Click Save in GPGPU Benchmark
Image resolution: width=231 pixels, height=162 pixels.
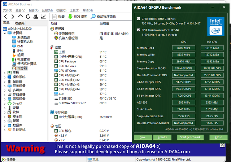point(143,137)
